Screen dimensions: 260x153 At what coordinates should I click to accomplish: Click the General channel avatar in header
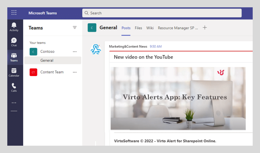tap(92, 27)
